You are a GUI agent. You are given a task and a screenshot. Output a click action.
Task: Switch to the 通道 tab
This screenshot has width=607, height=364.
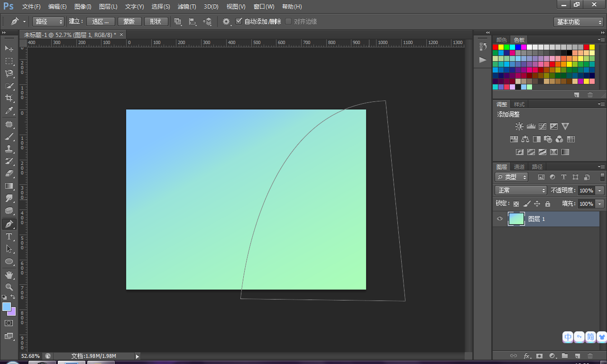[x=519, y=167]
